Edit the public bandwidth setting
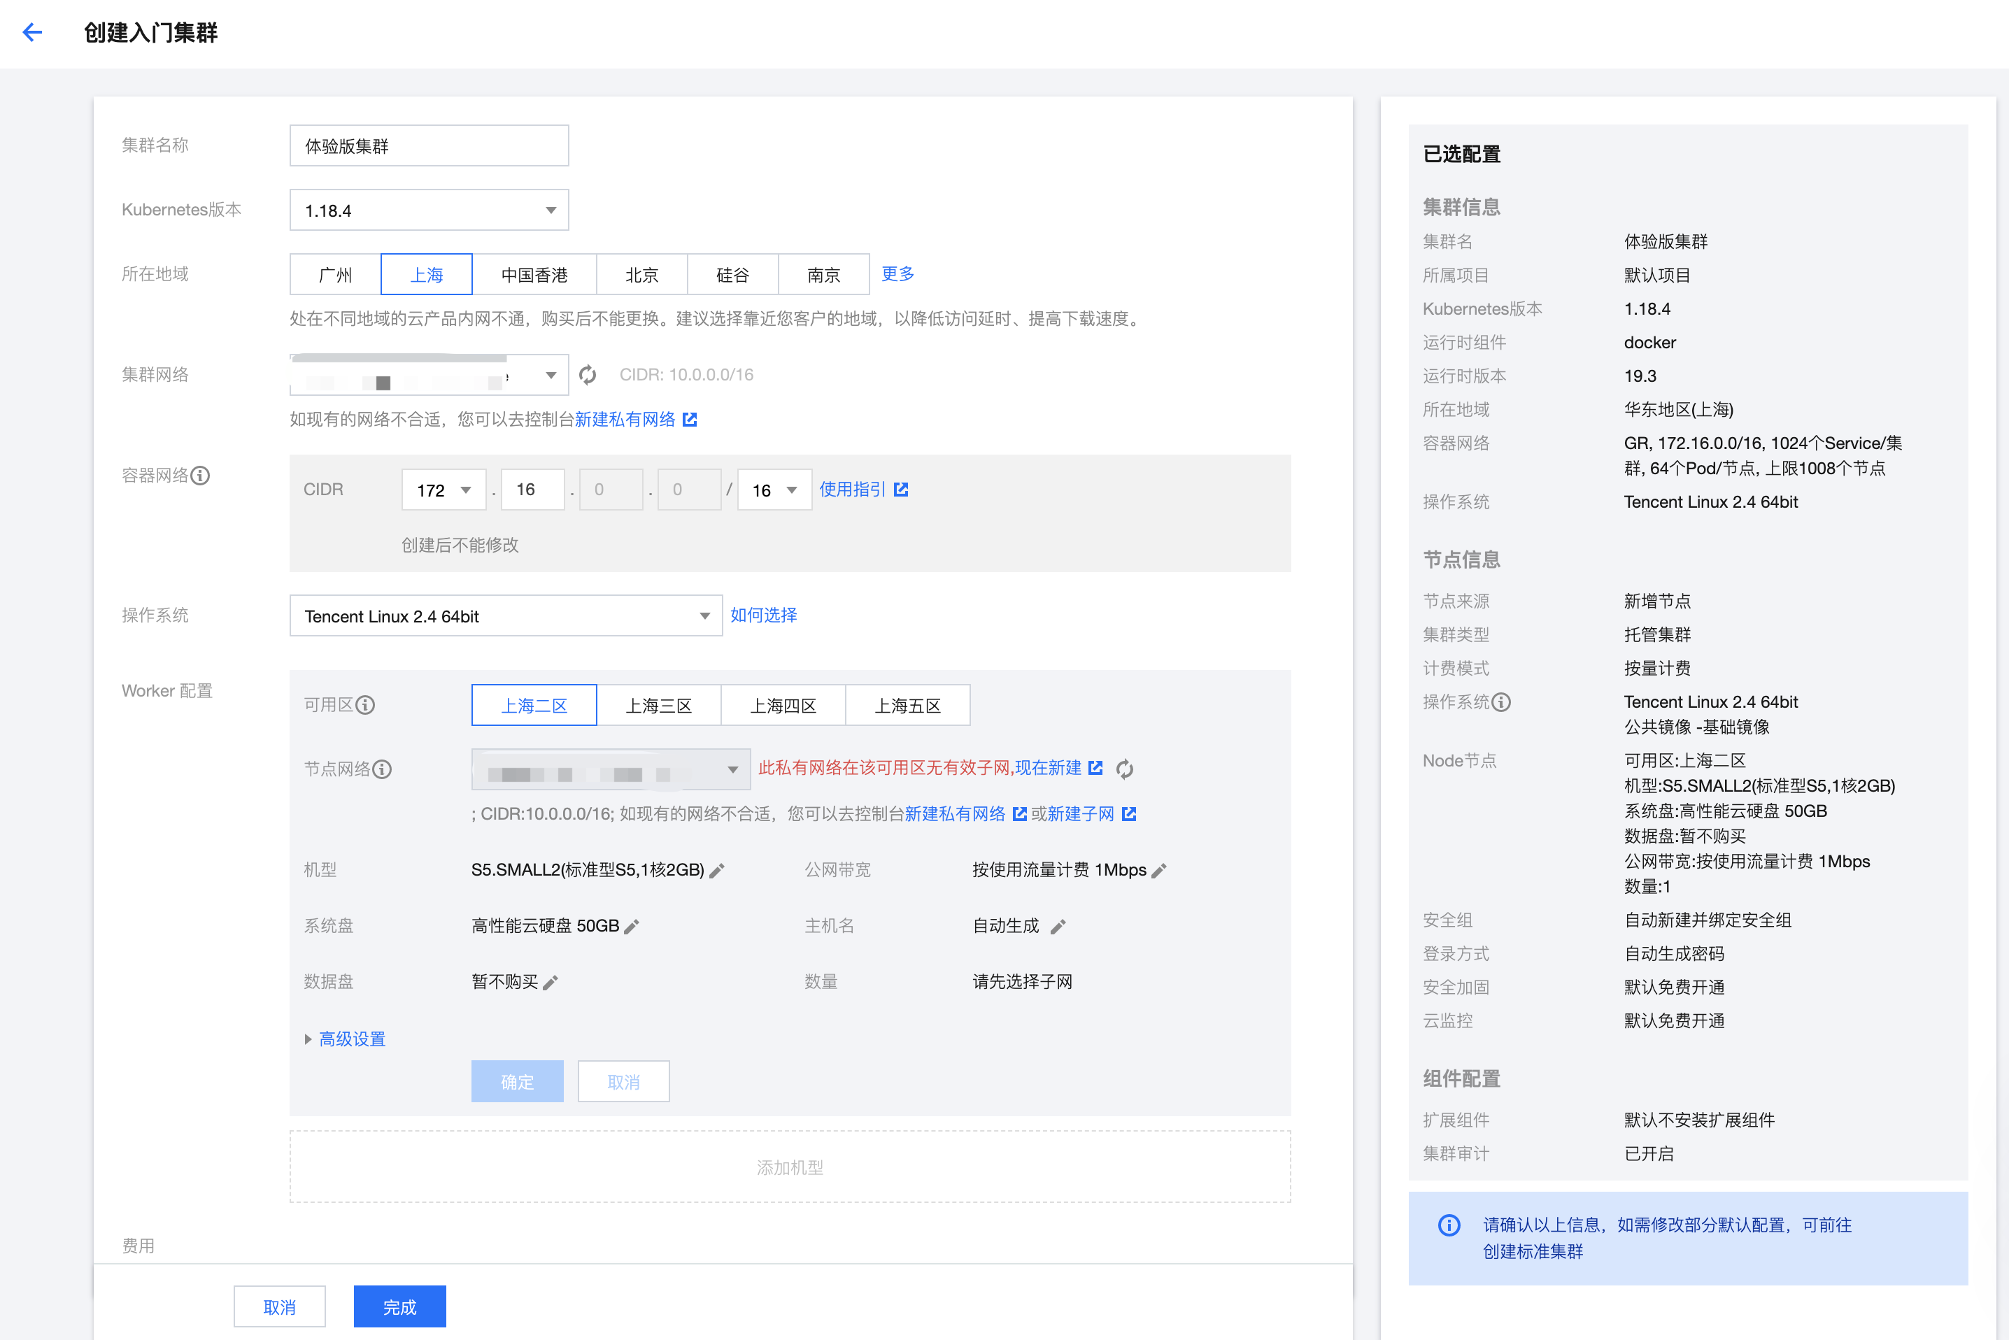This screenshot has width=2009, height=1340. (x=1160, y=870)
